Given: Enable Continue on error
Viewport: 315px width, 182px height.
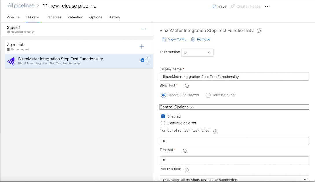Looking at the screenshot, I should (163, 123).
